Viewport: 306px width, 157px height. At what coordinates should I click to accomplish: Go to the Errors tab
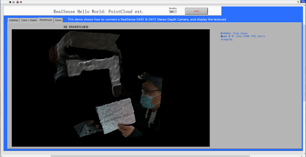(x=58, y=20)
